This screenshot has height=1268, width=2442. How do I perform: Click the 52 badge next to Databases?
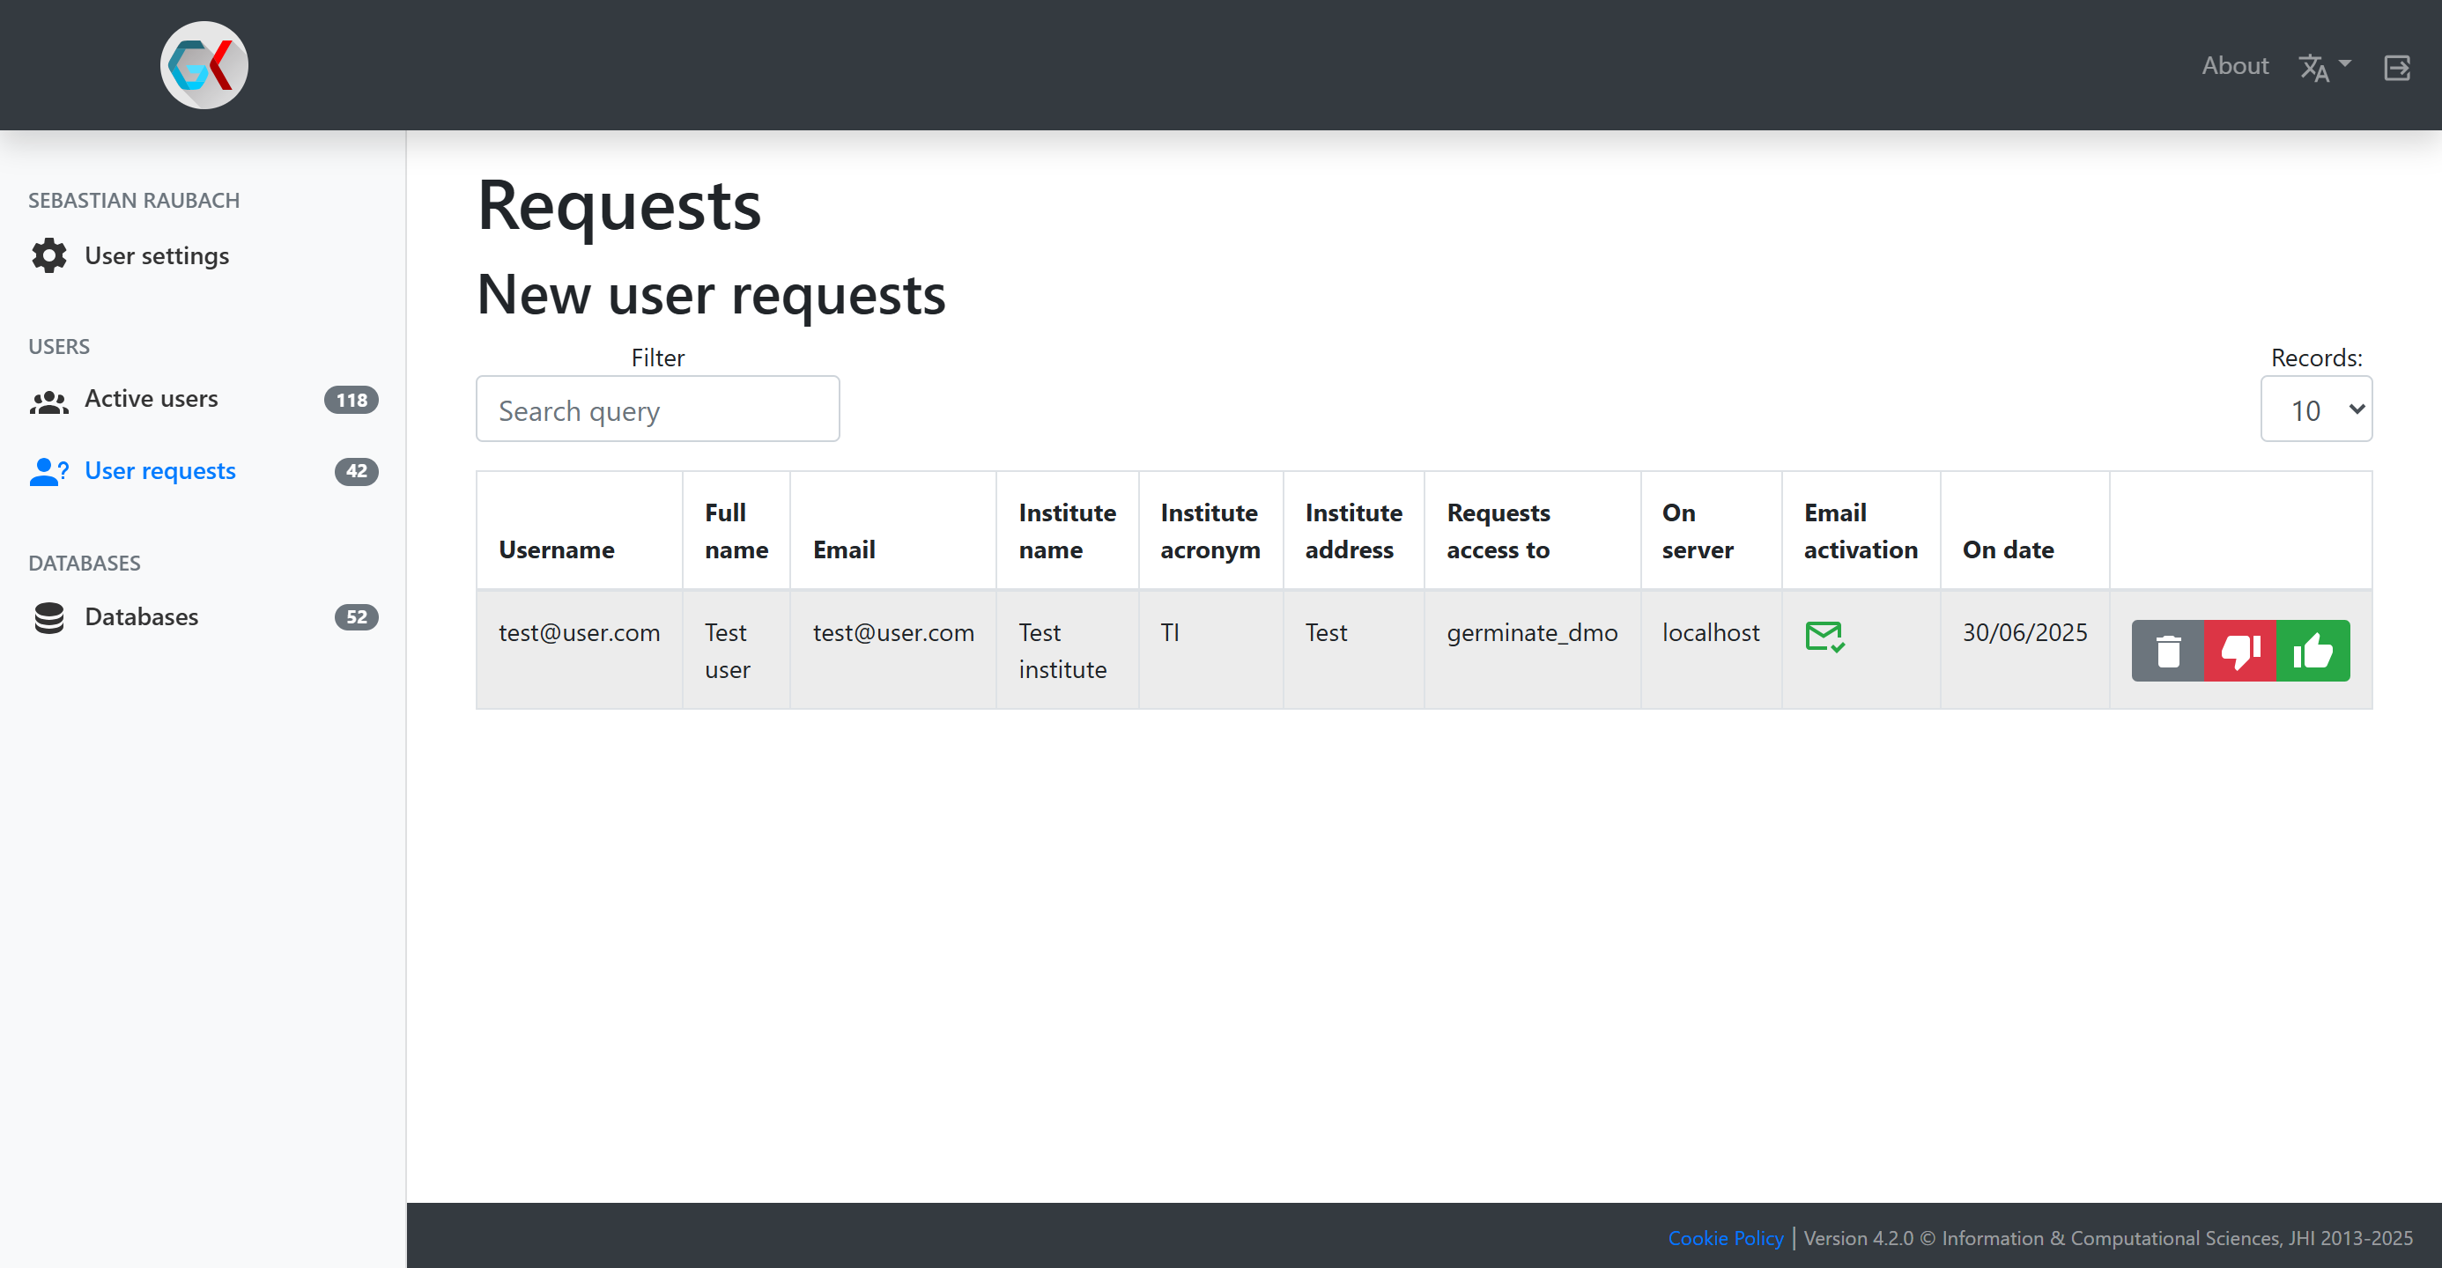click(x=356, y=617)
